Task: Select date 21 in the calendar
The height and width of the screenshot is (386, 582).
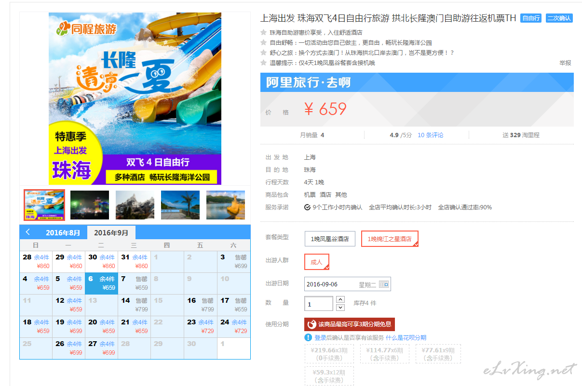Action: pyautogui.click(x=135, y=327)
